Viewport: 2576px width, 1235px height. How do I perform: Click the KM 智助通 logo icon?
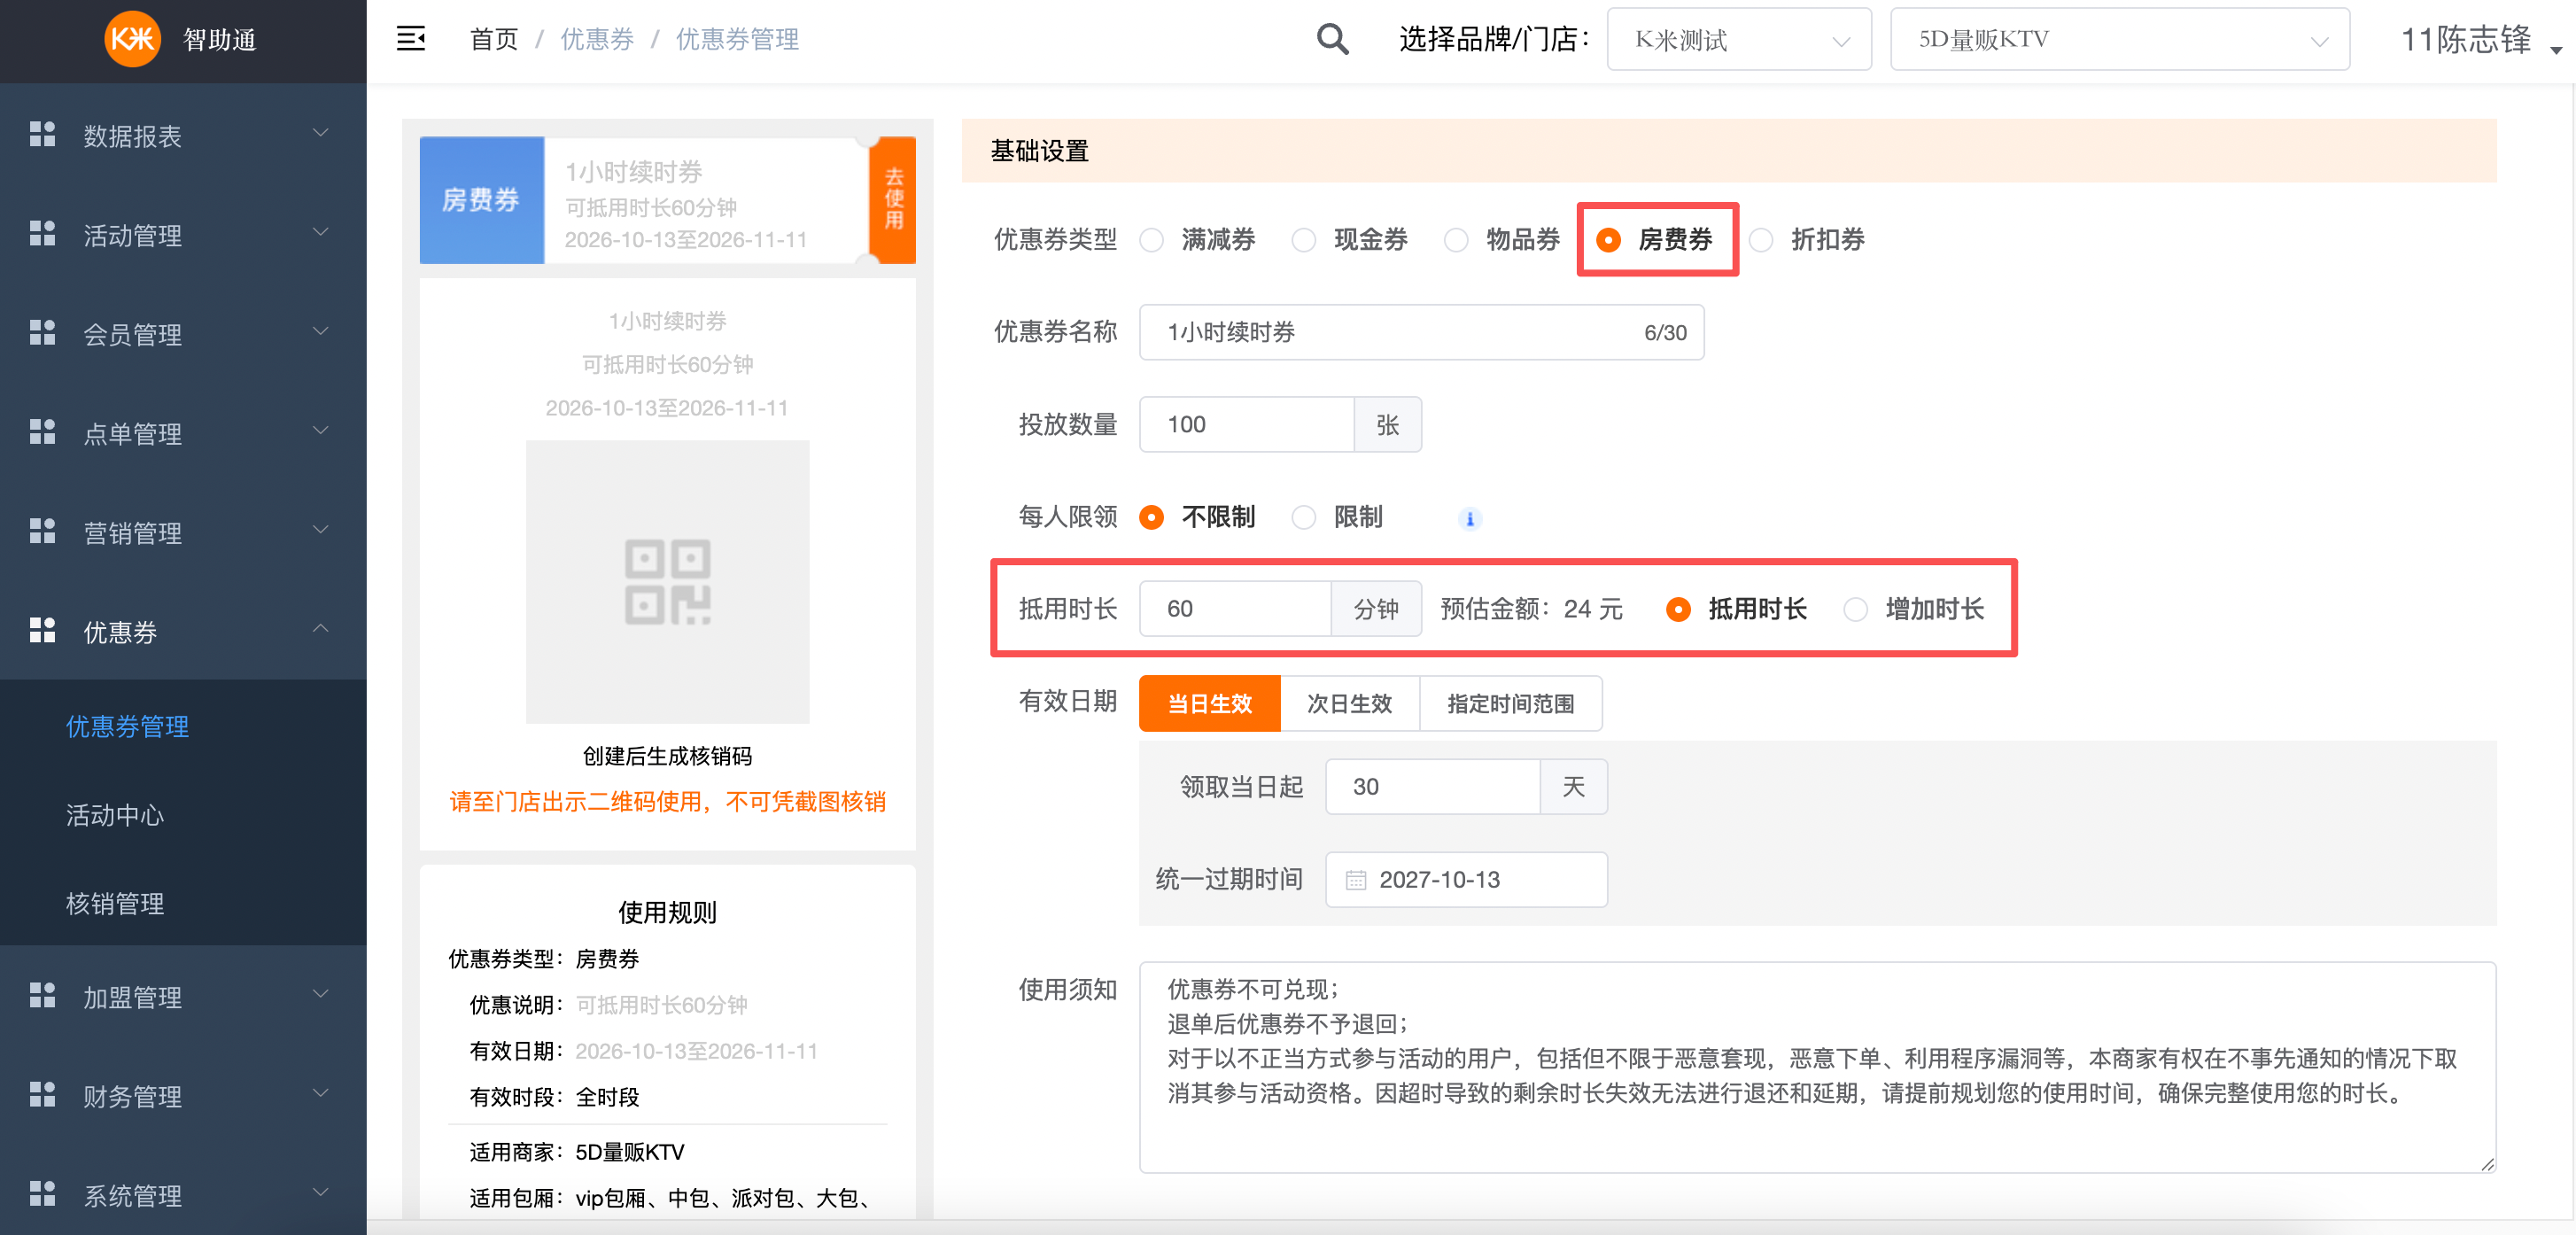pyautogui.click(x=133, y=39)
